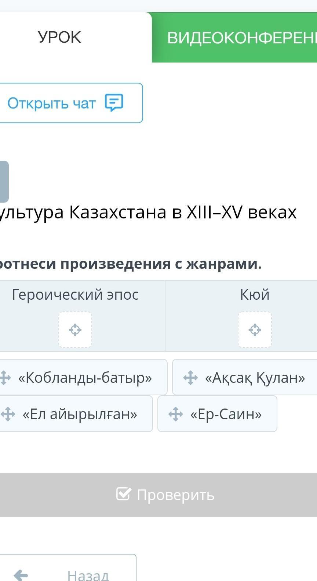Select the «Ақсақ Құлан» answer card
Image resolution: width=317 pixels, height=581 pixels.
tap(245, 377)
